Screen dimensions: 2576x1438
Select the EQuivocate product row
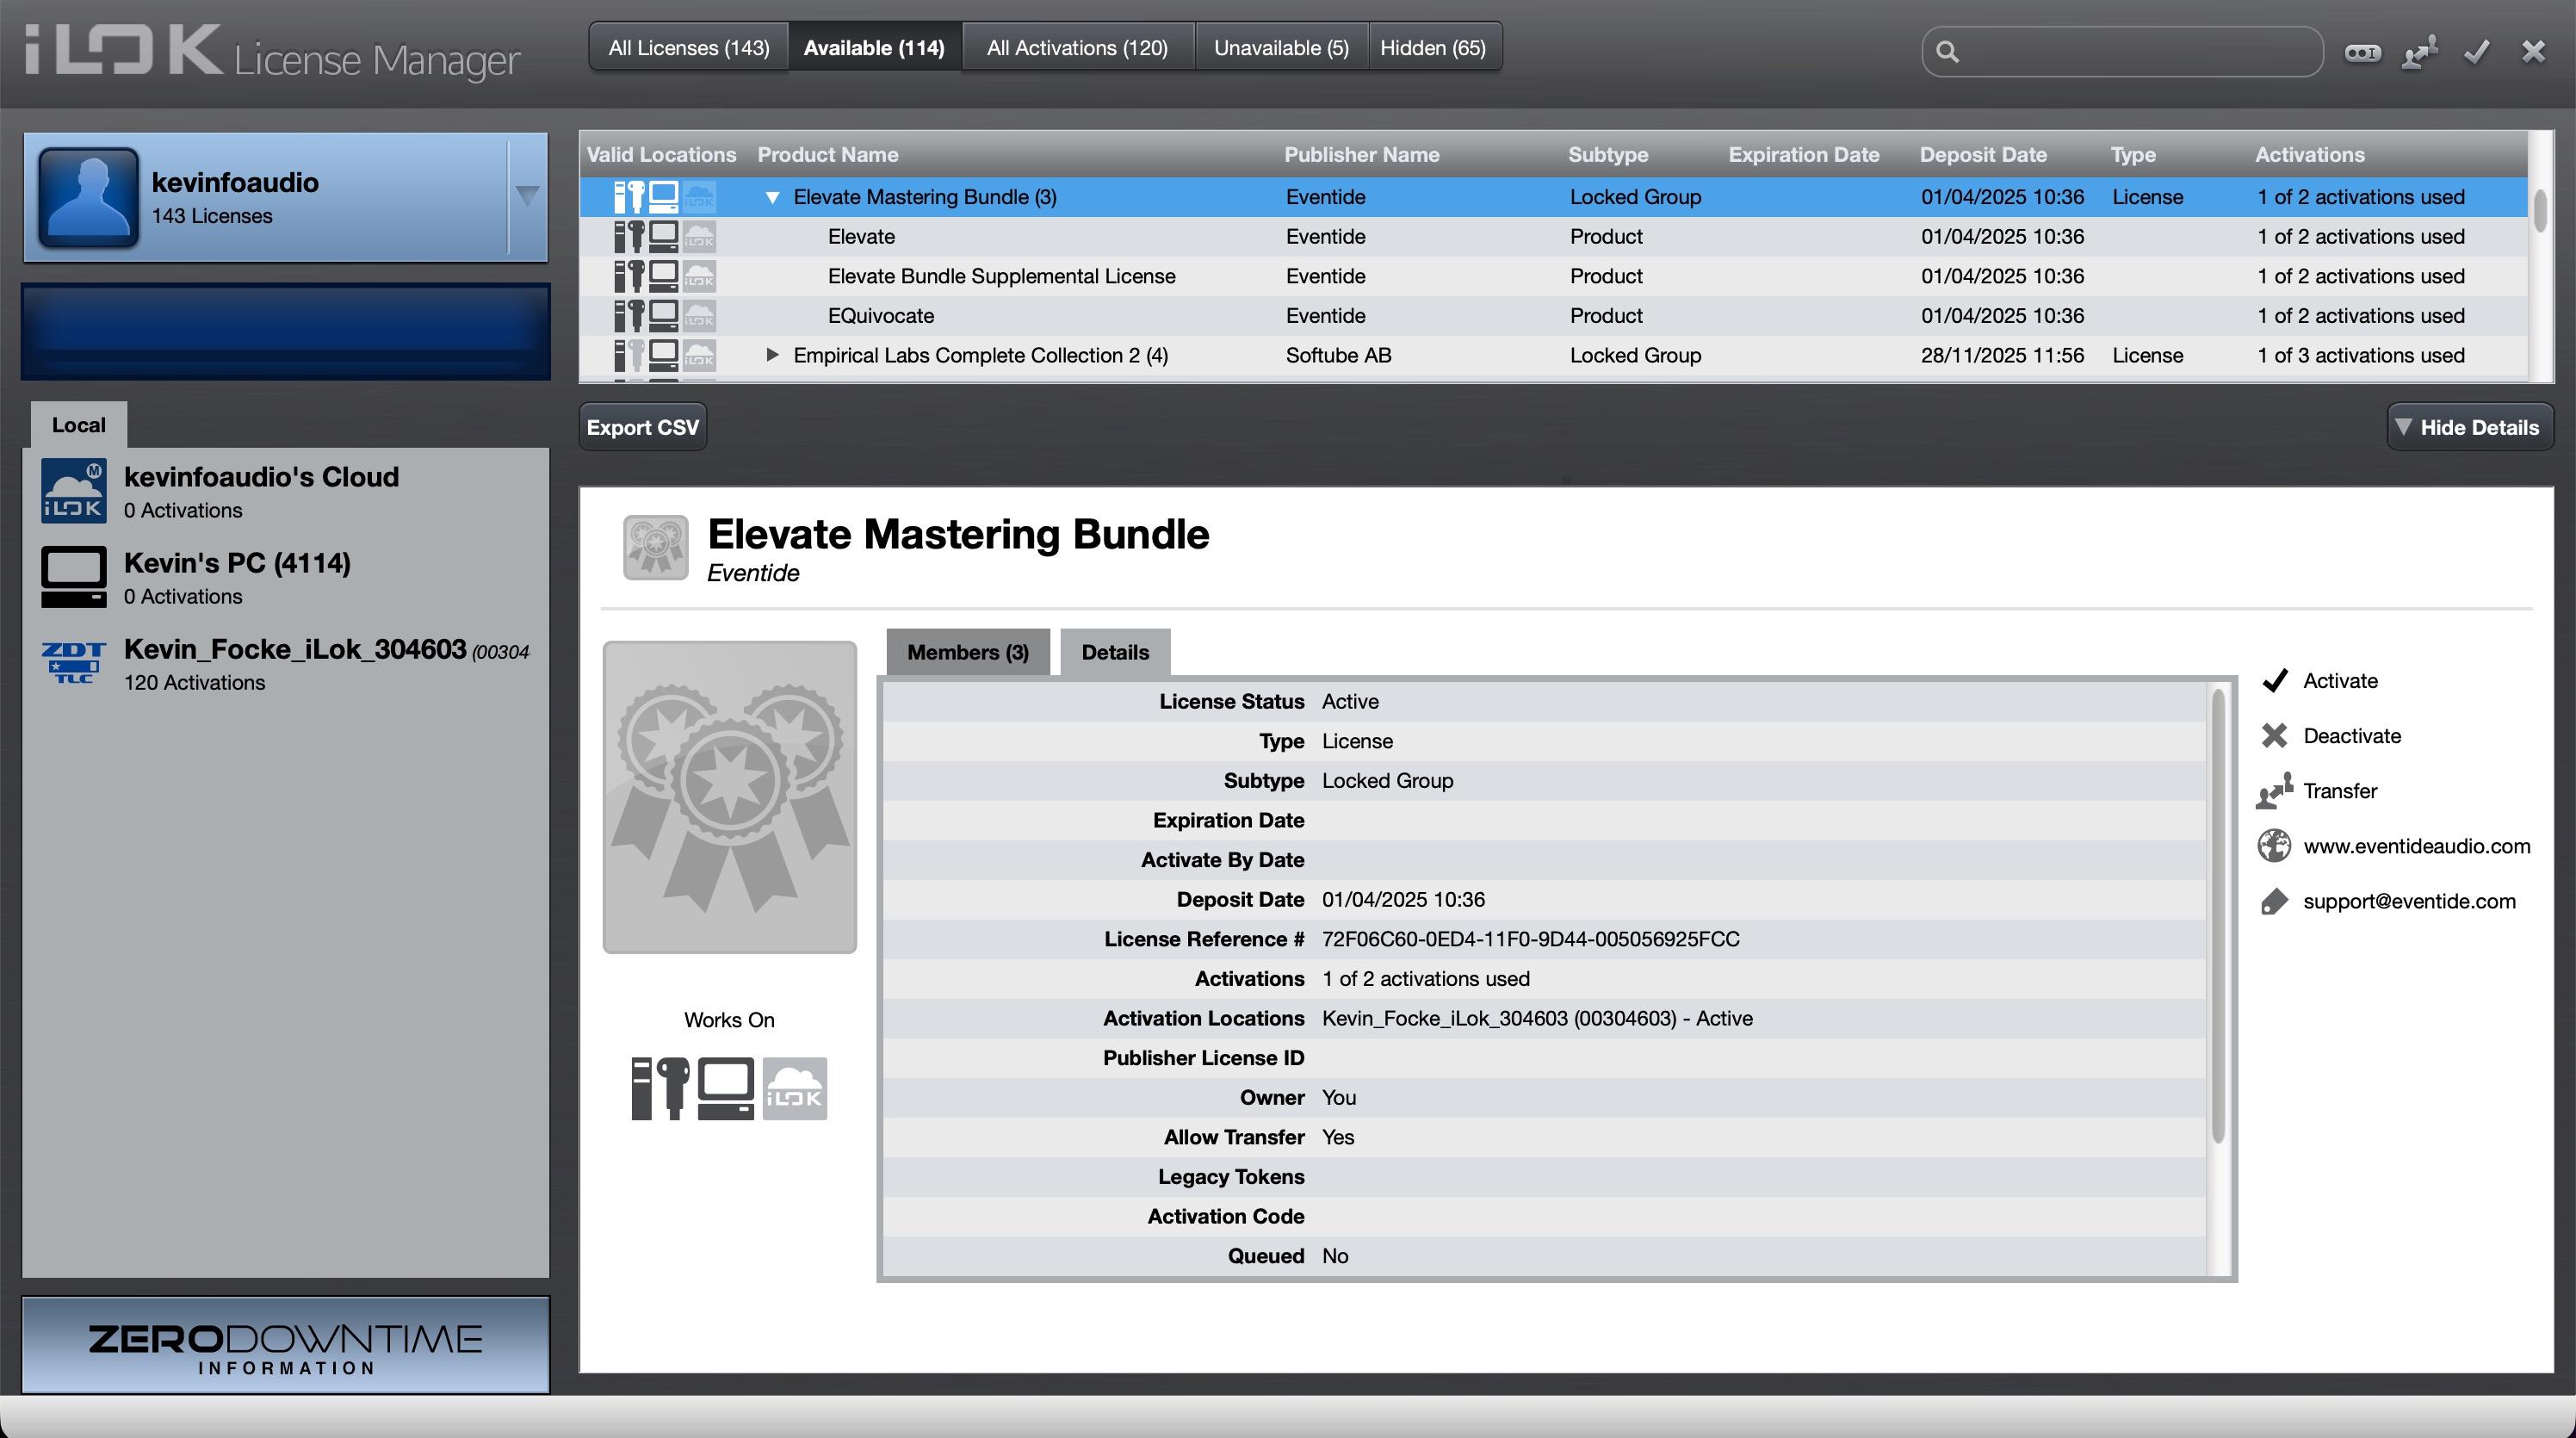coord(1553,316)
